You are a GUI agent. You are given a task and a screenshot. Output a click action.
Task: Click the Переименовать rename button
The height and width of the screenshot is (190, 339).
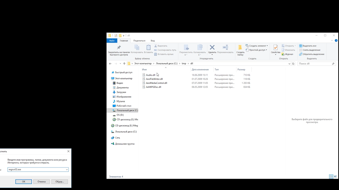point(225,49)
